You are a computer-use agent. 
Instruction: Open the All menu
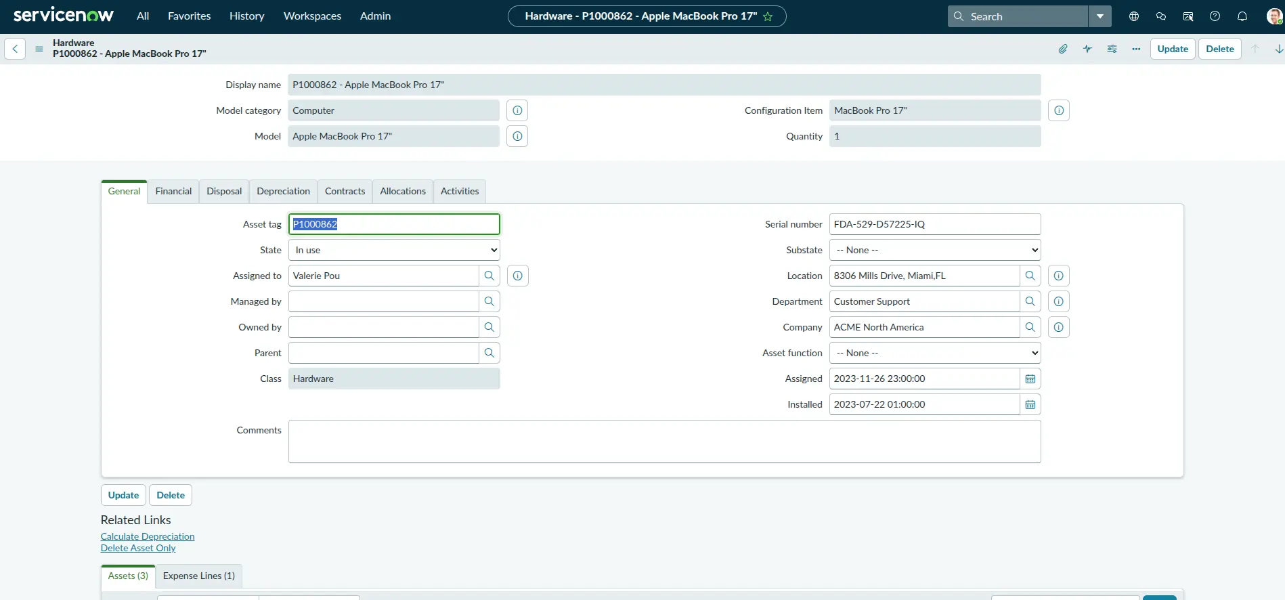point(143,16)
